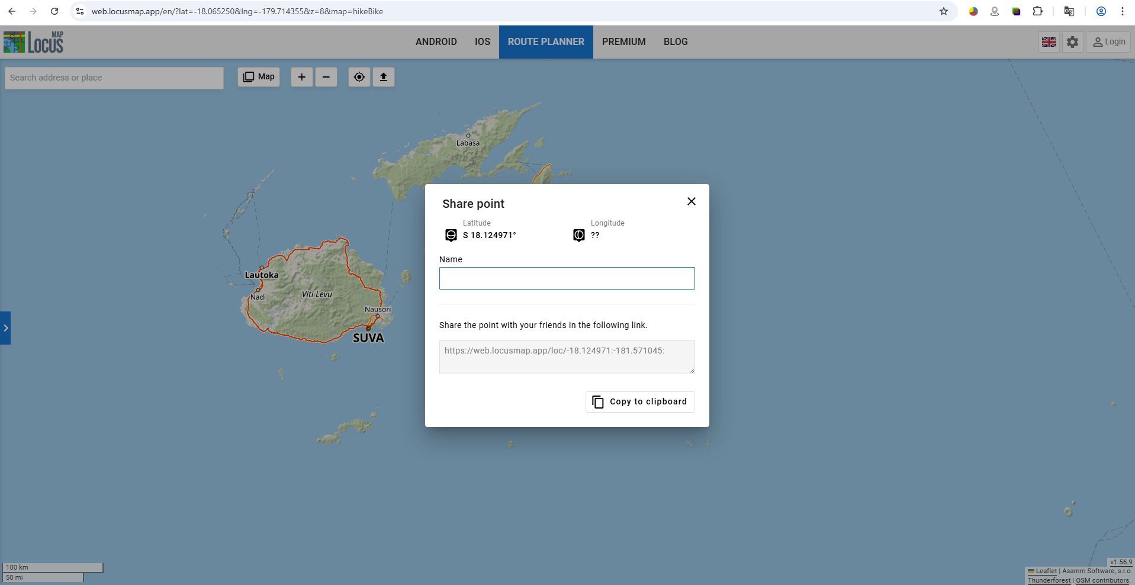This screenshot has width=1135, height=585.
Task: Expand the left side panel arrow
Action: click(x=5, y=328)
